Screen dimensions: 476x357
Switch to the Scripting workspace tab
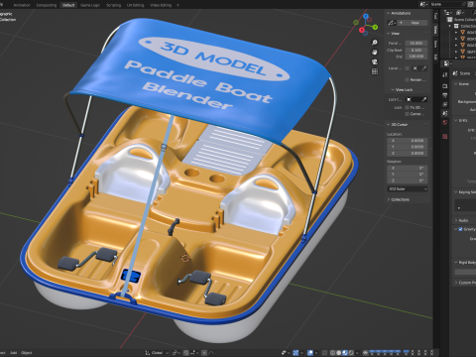click(113, 5)
